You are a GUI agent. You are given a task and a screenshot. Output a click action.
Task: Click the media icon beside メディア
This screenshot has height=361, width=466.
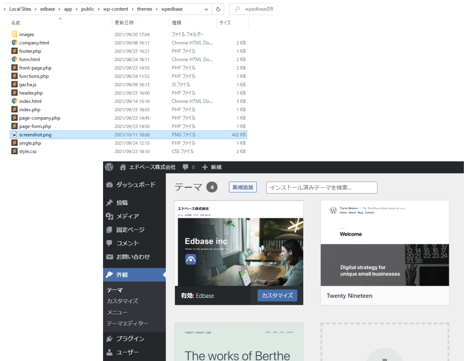click(x=110, y=217)
